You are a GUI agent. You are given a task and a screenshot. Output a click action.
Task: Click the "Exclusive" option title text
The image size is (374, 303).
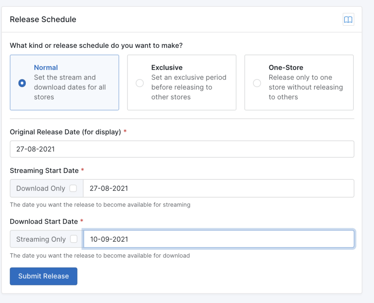click(x=167, y=68)
